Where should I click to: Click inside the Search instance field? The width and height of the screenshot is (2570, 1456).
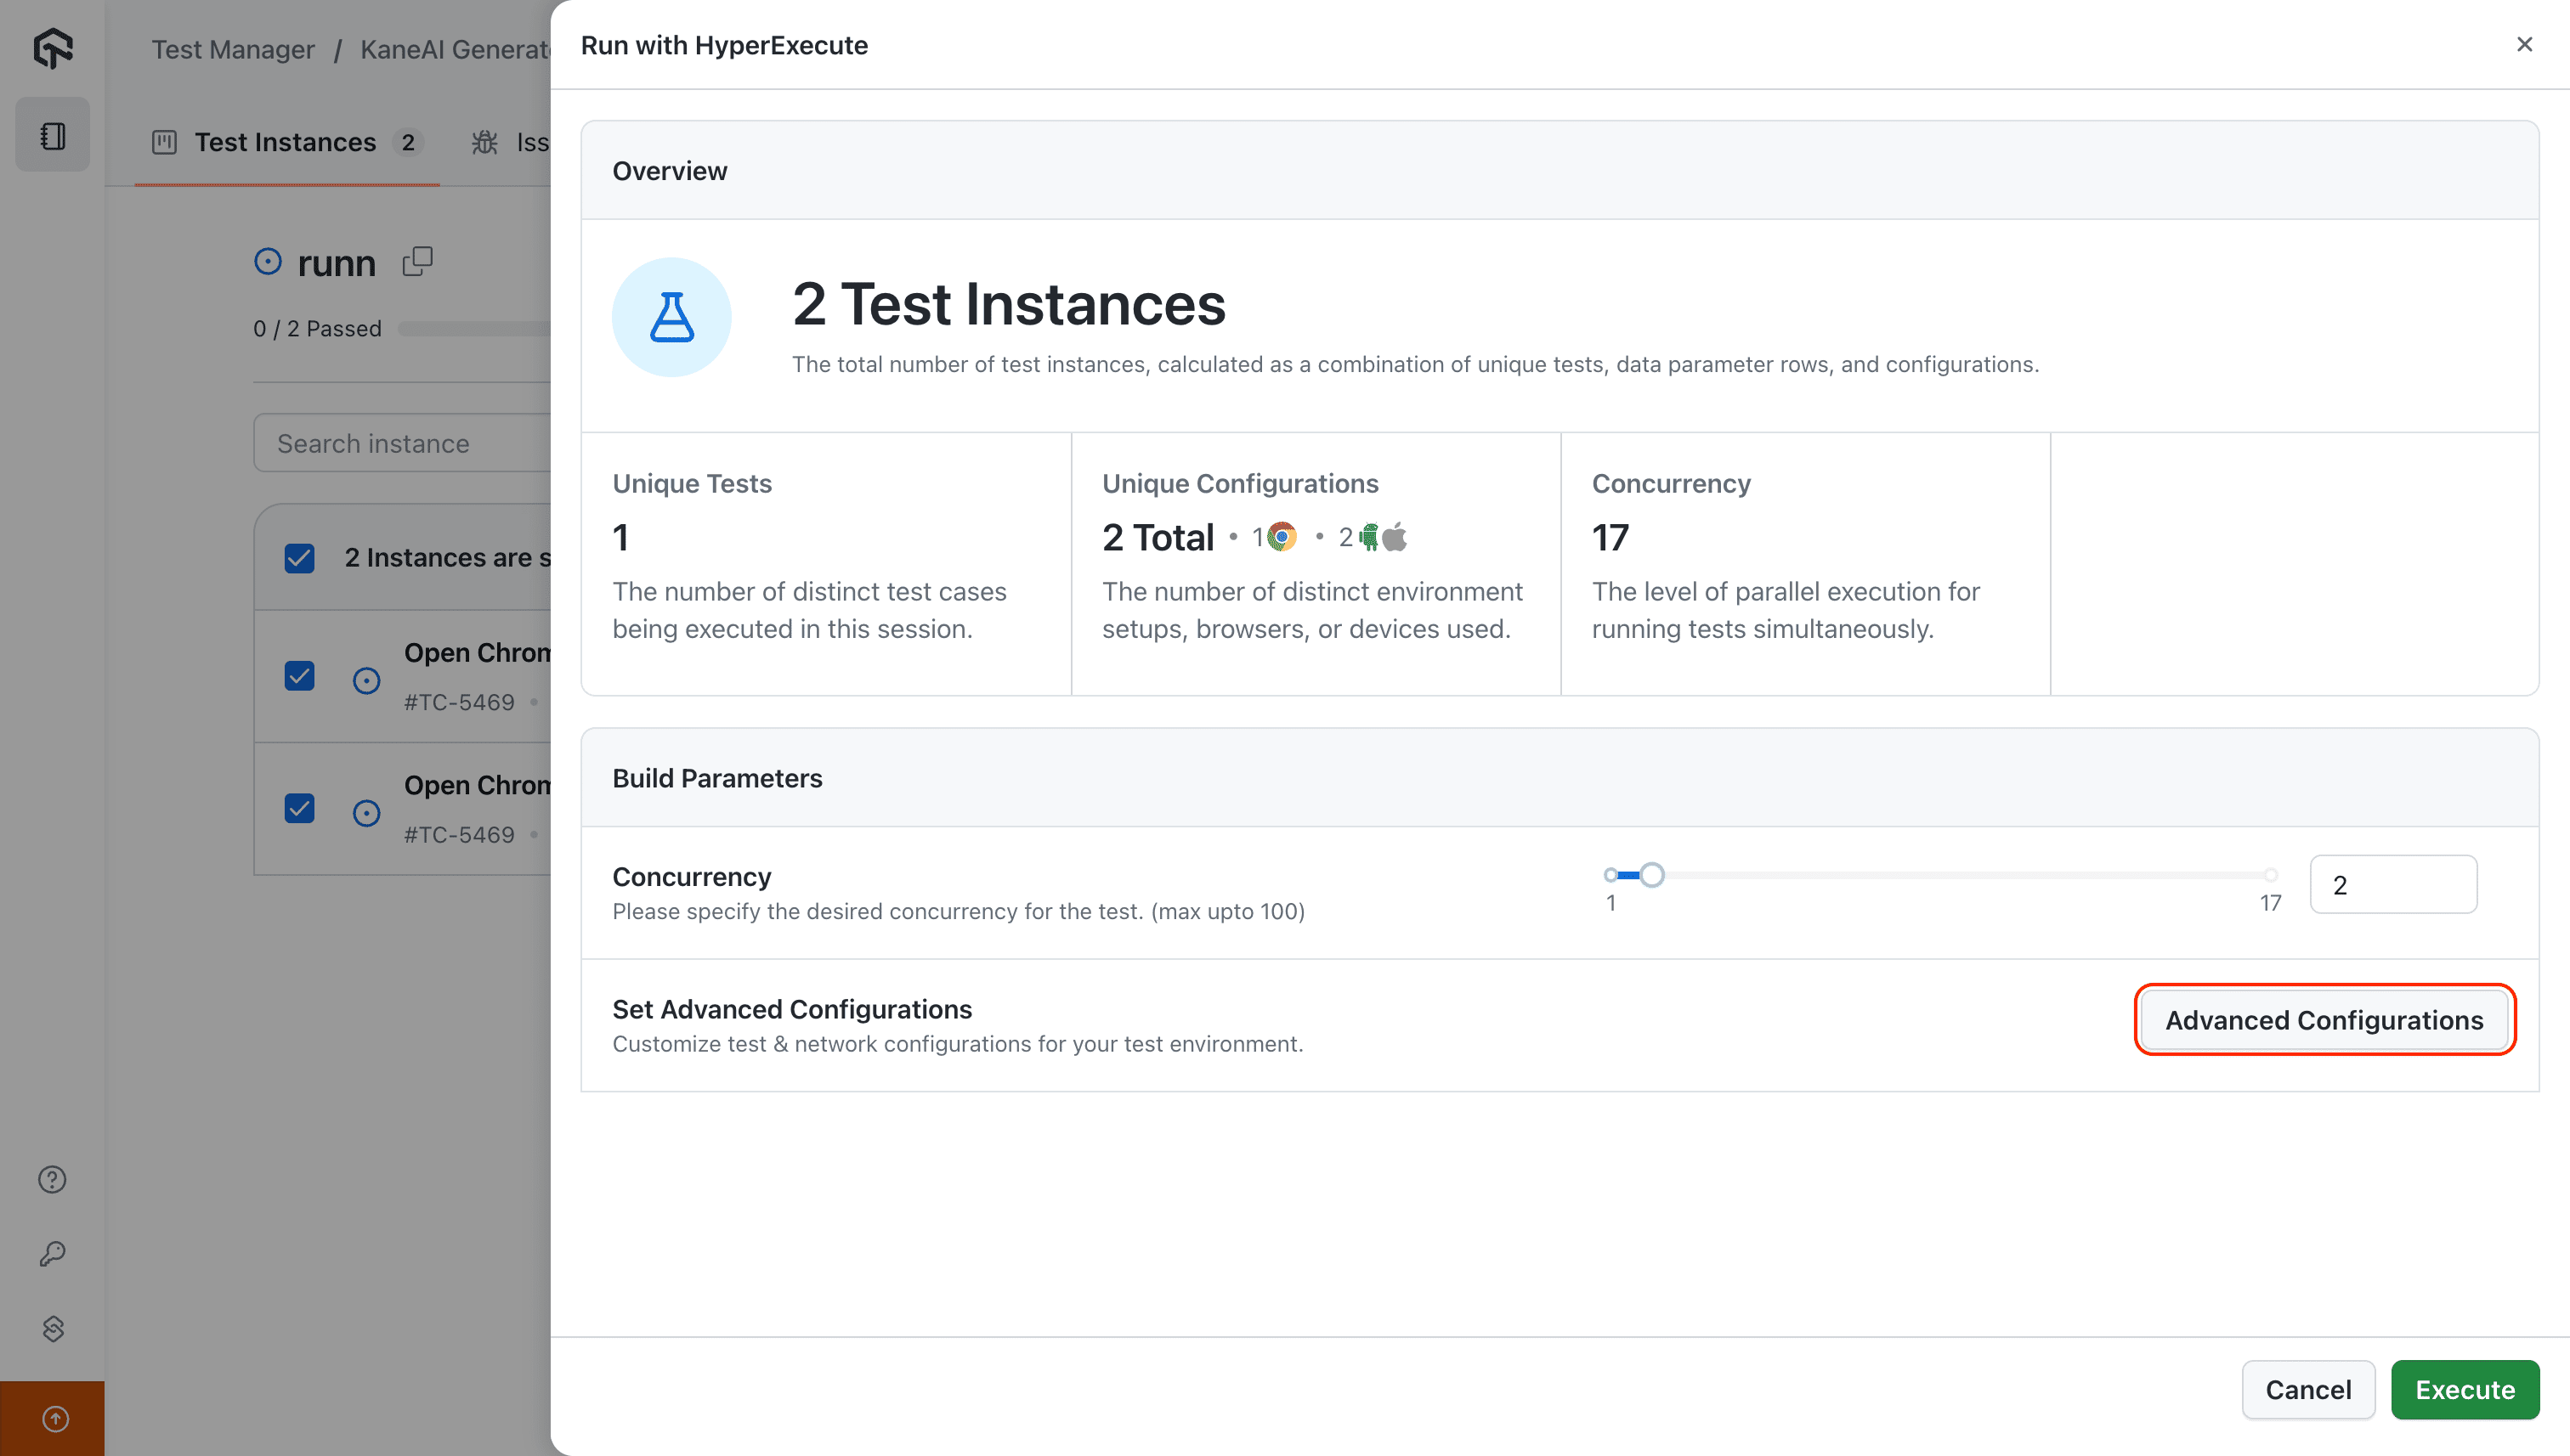click(x=400, y=443)
